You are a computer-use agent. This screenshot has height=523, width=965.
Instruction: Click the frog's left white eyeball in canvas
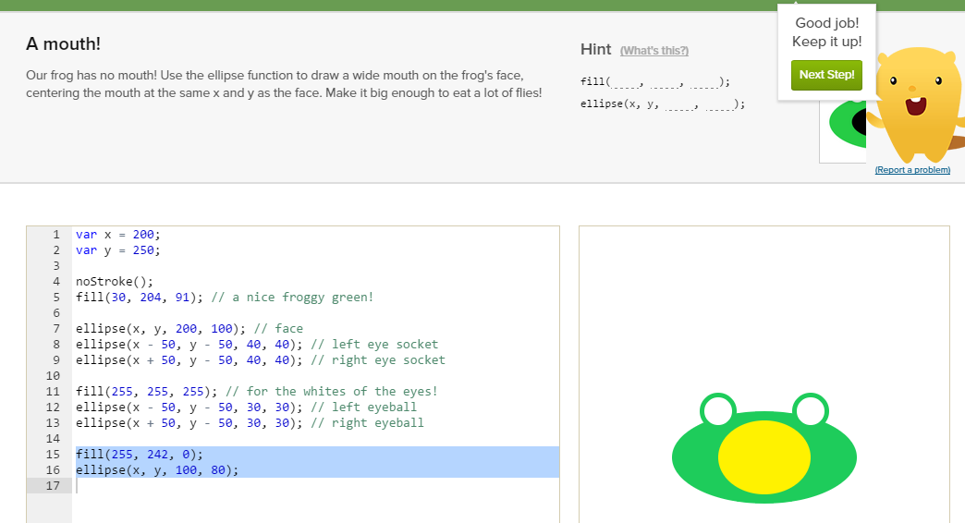(x=718, y=411)
